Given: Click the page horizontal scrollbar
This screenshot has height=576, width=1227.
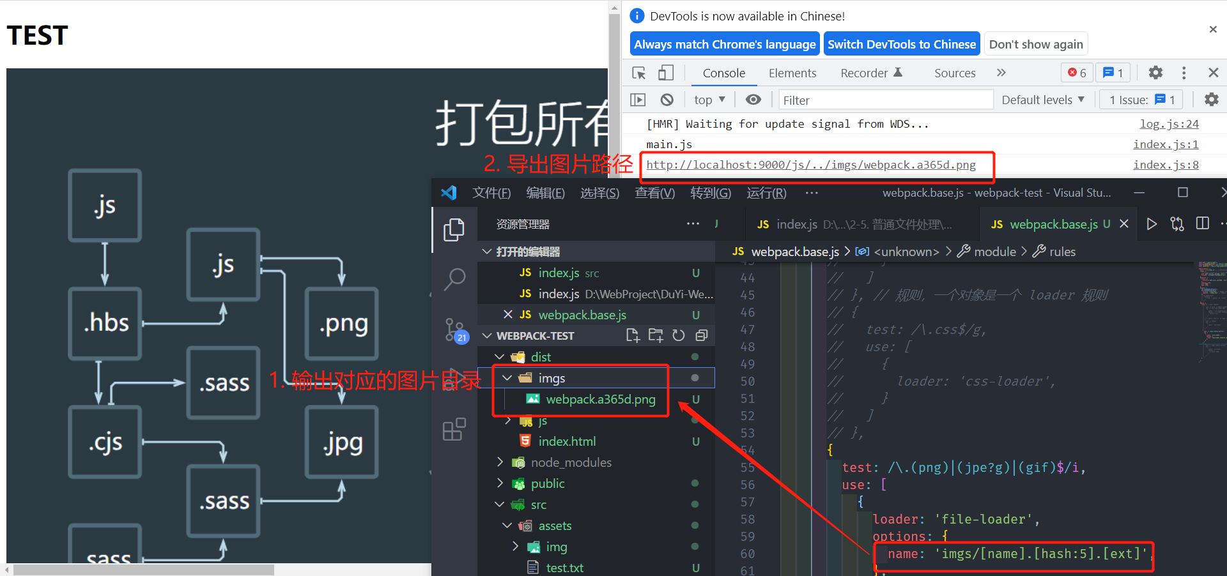Looking at the screenshot, I should point(144,570).
